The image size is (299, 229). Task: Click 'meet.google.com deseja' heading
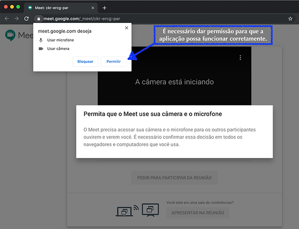pos(65,31)
